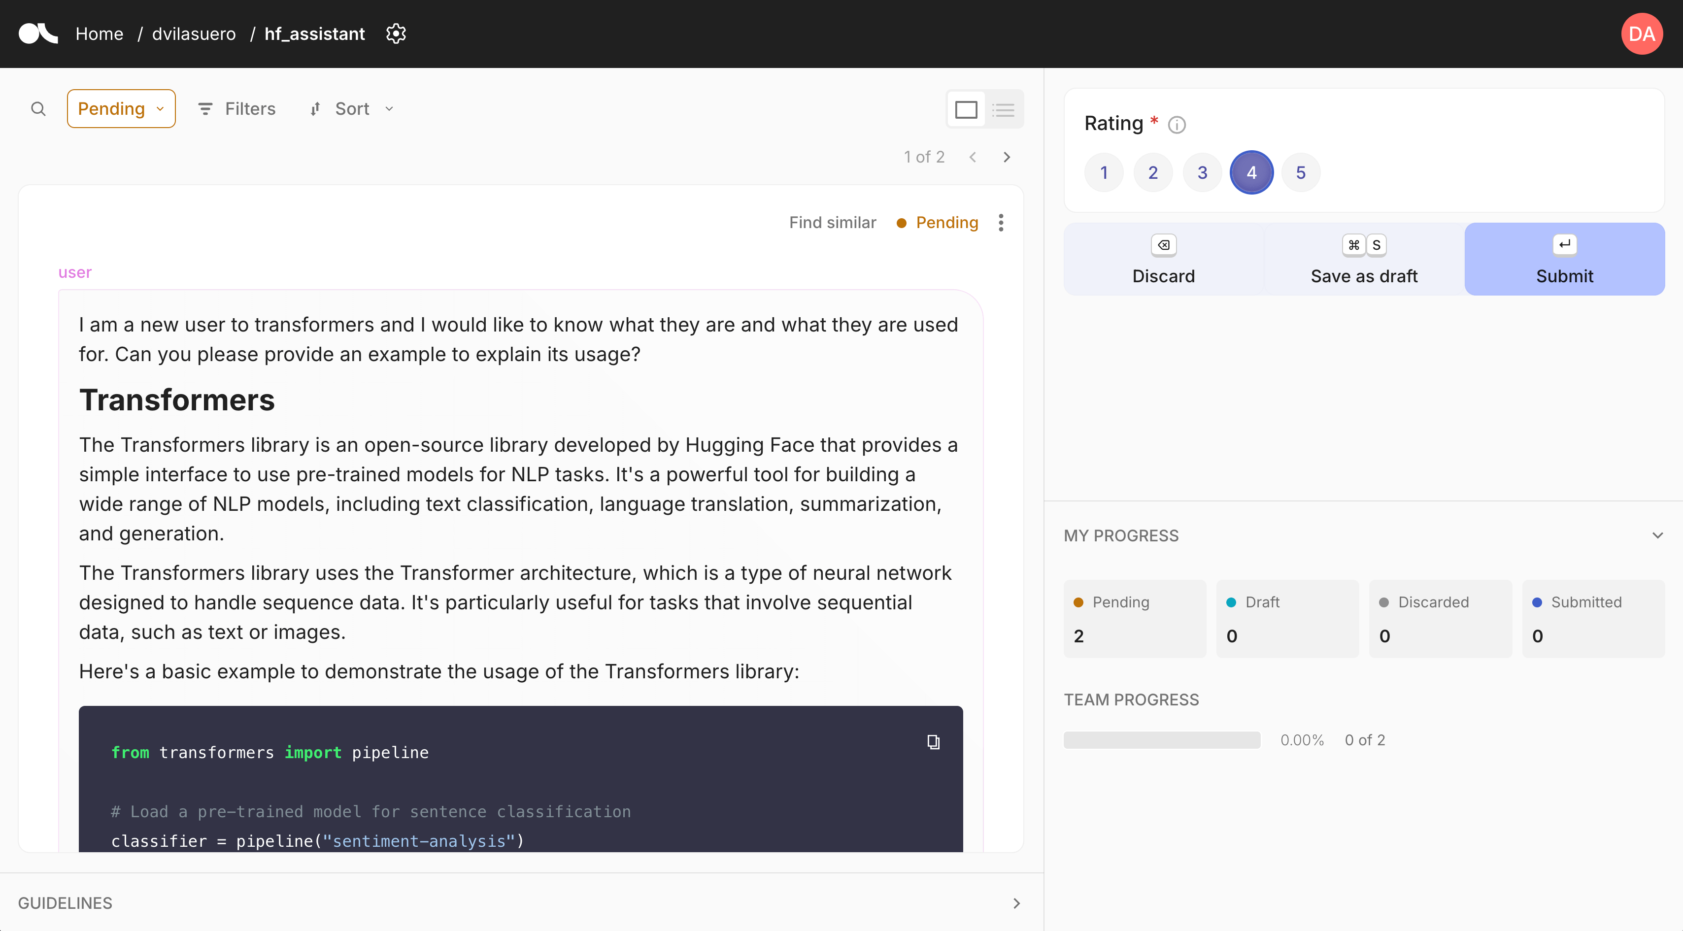
Task: Select rating value 5
Action: point(1300,172)
